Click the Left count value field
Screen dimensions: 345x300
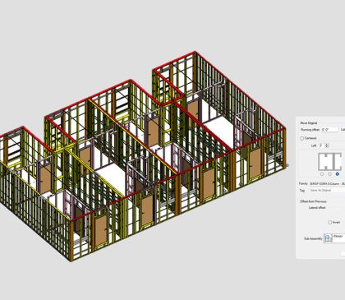click(321, 145)
